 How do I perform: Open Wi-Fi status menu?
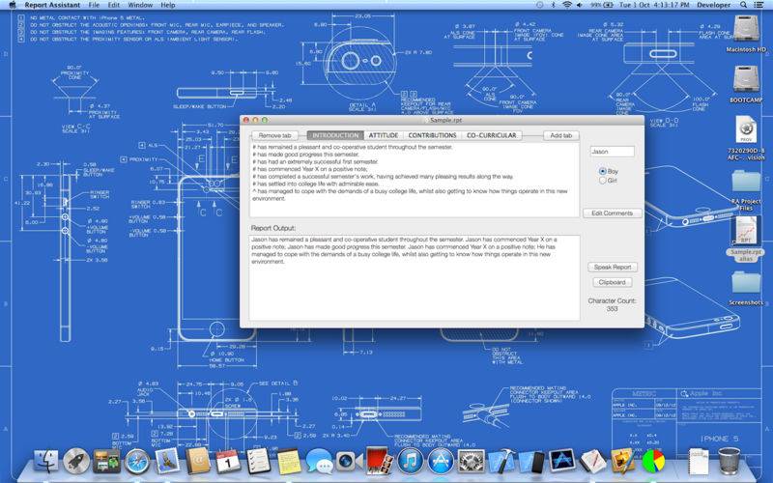click(x=567, y=5)
